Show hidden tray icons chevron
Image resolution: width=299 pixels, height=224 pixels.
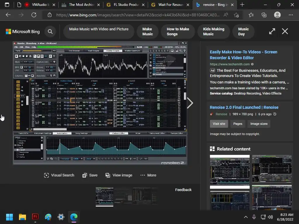[246, 217]
